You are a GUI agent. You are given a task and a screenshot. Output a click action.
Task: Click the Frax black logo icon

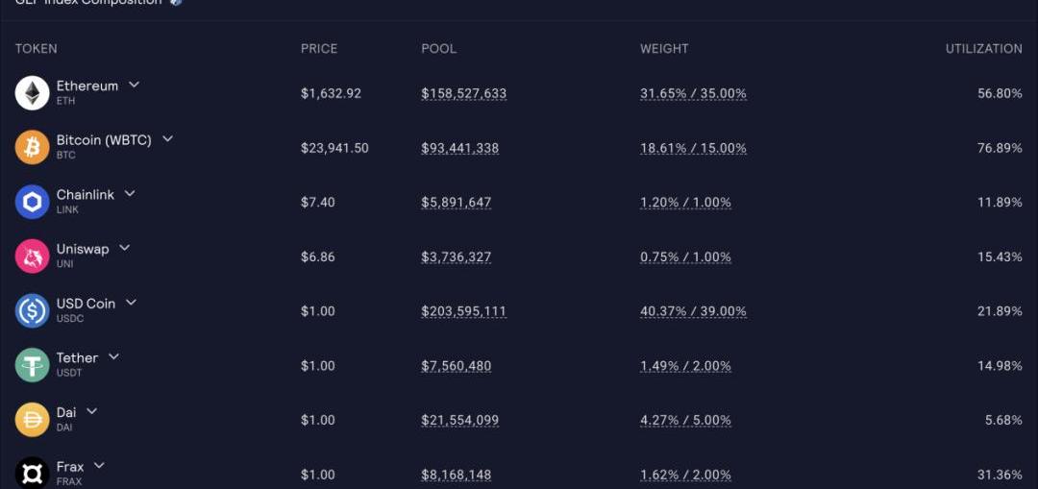[32, 473]
